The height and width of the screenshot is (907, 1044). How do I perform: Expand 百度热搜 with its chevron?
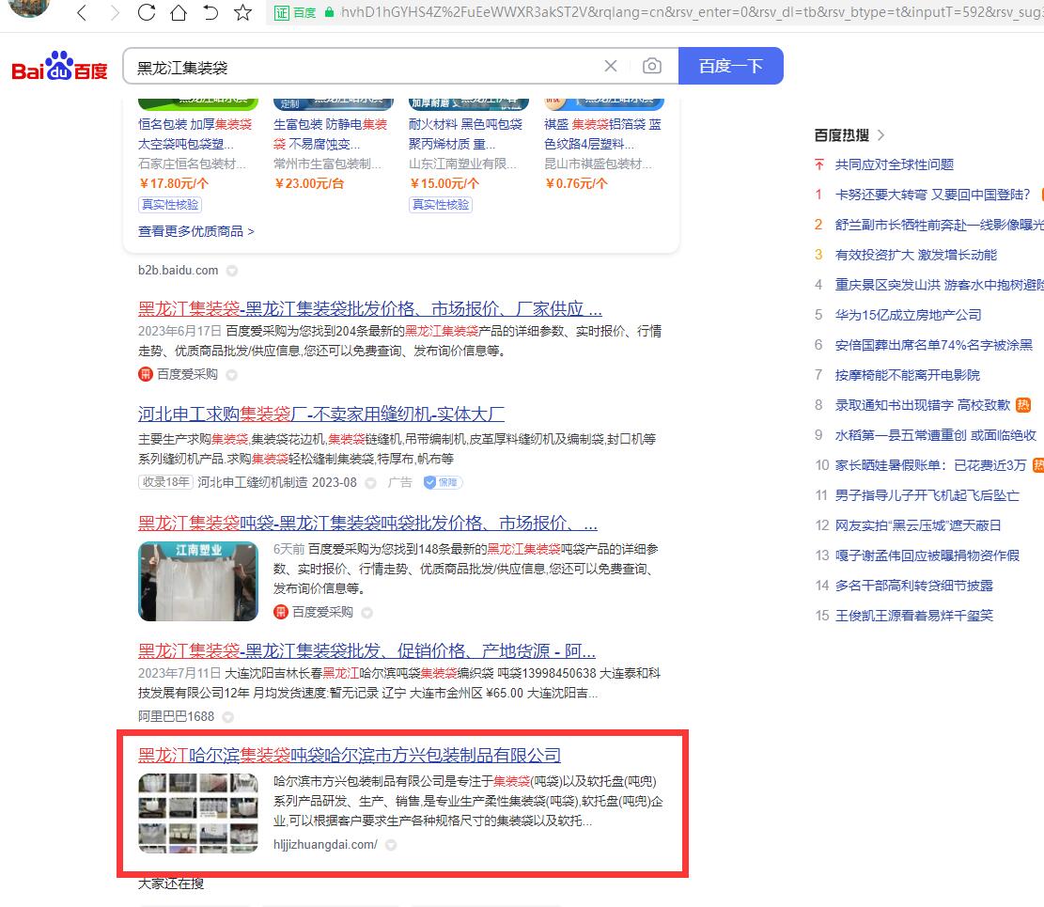pyautogui.click(x=880, y=135)
